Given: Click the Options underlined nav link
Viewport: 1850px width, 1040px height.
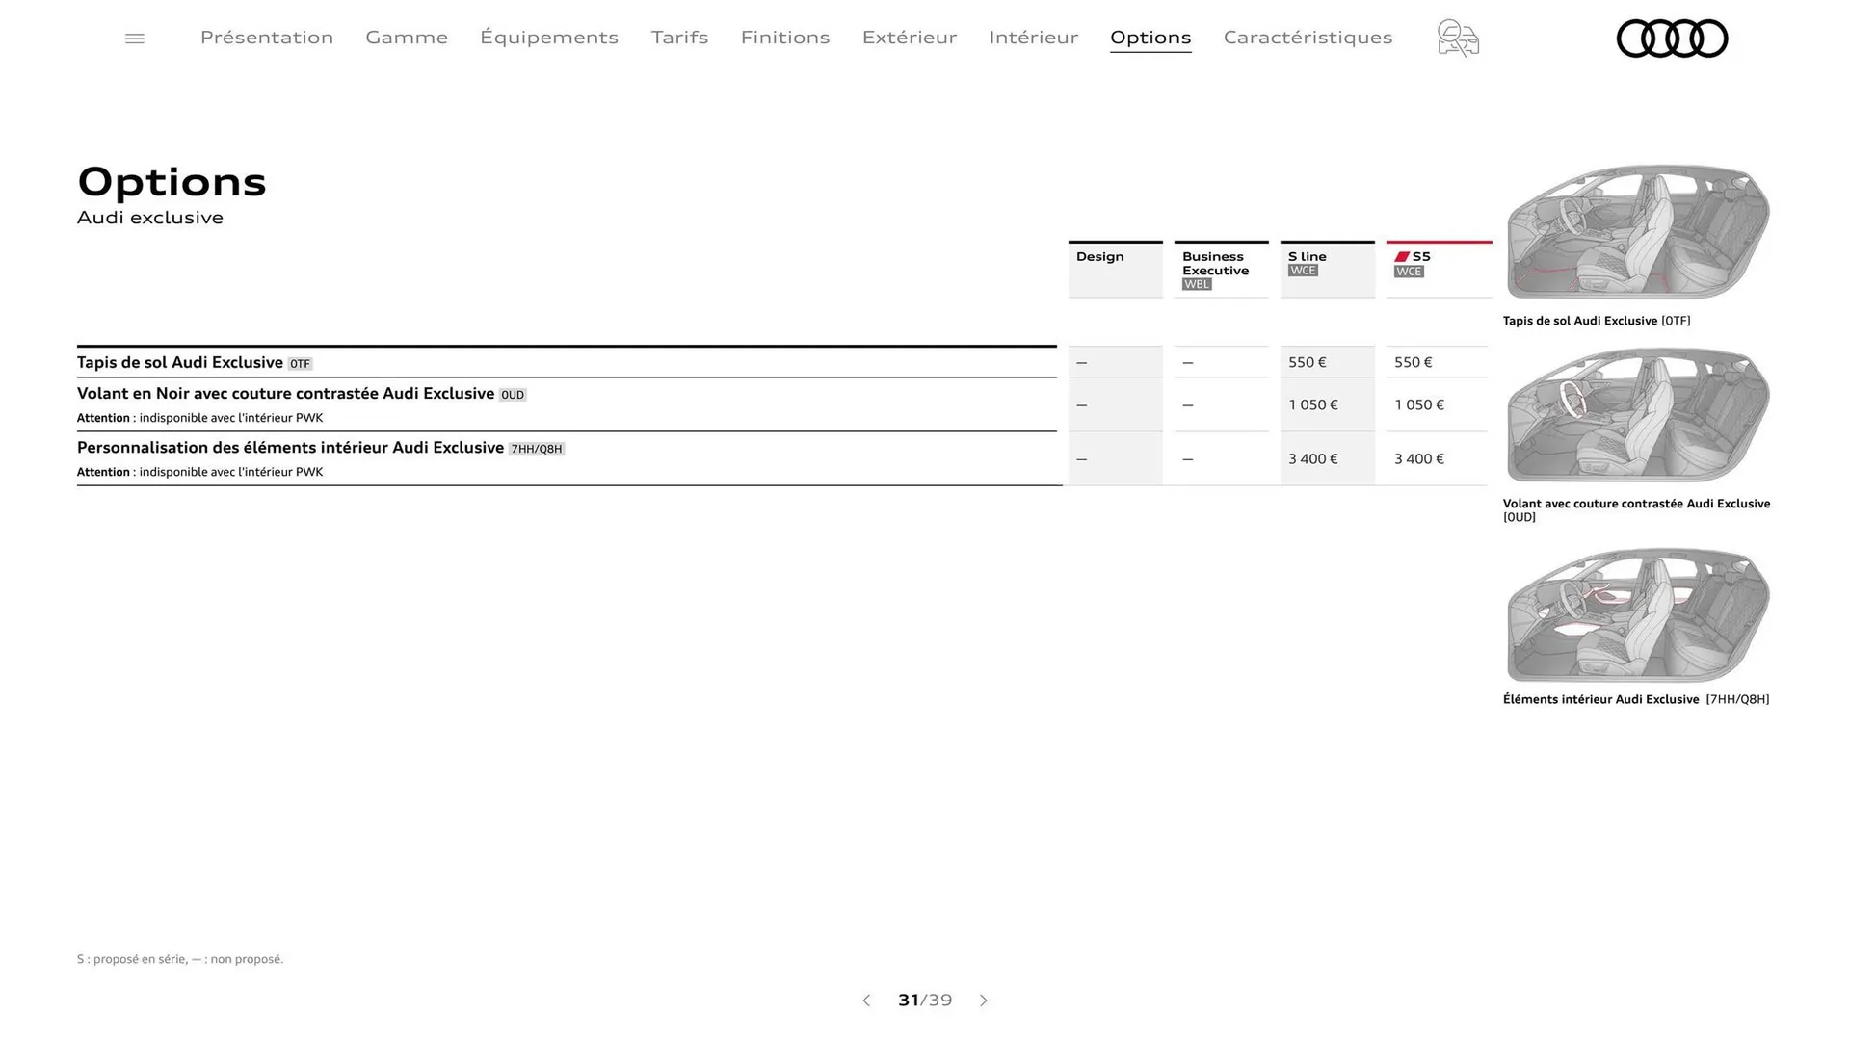Looking at the screenshot, I should 1150,38.
